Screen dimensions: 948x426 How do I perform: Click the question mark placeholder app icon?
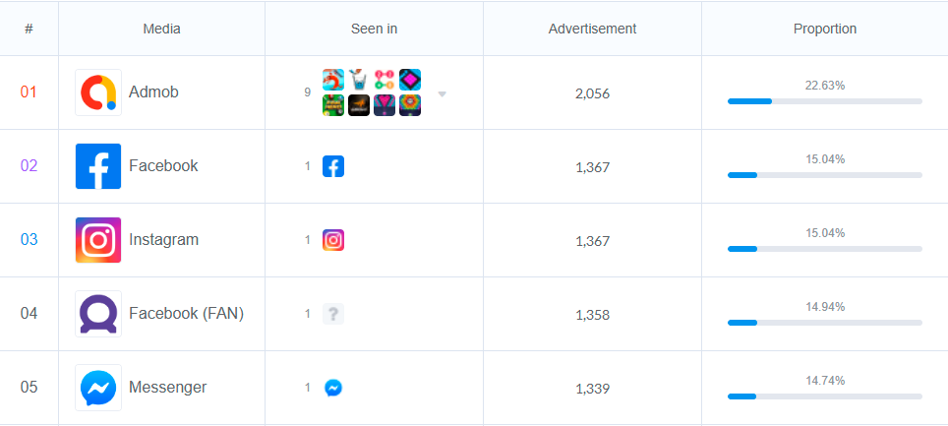pyautogui.click(x=333, y=314)
